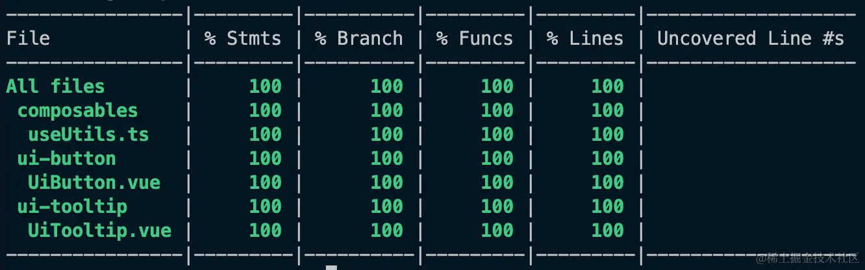Click the 'composables' folder row label
Viewport: 865px width, 270px height.
tap(77, 110)
